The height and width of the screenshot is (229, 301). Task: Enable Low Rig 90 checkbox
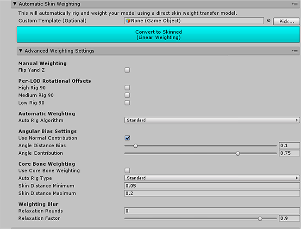(127, 103)
